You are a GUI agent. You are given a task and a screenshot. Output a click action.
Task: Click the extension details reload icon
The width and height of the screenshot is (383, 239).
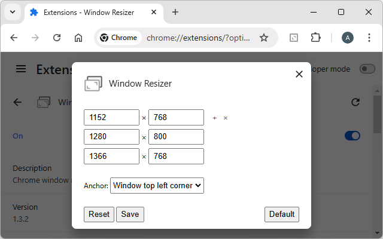(x=355, y=102)
